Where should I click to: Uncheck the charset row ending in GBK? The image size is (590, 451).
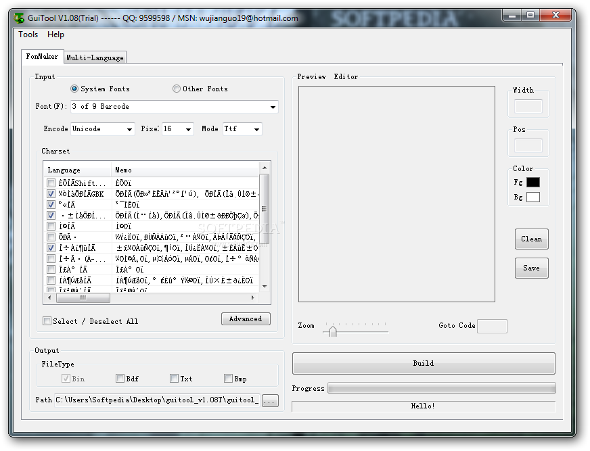click(x=51, y=194)
